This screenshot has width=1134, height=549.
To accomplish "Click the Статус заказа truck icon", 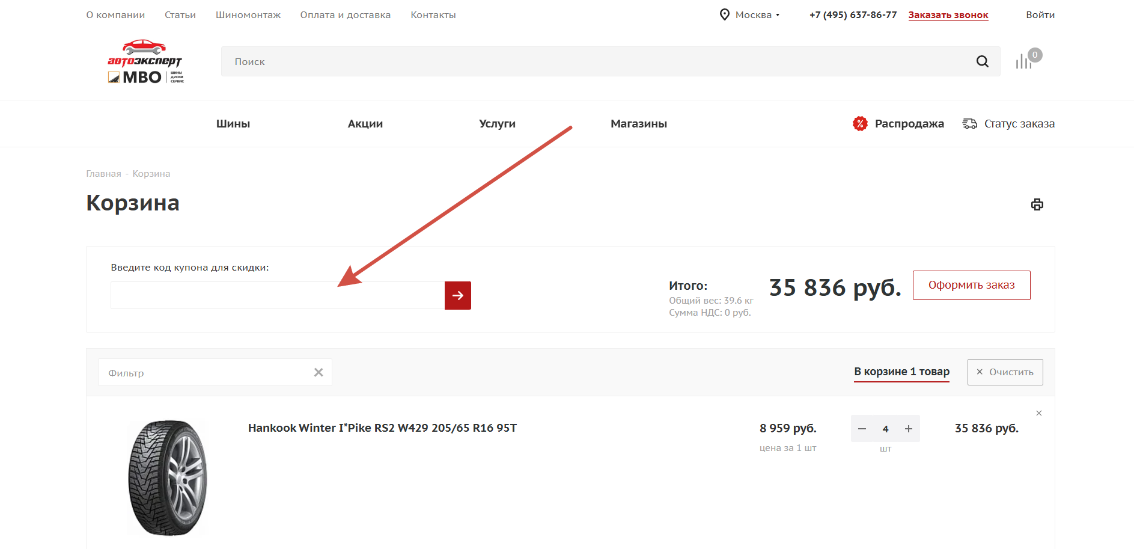I will 969,123.
